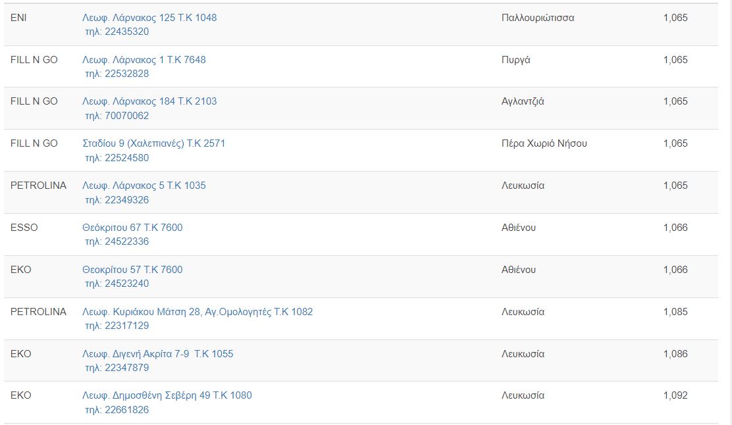
Task: Select the Θεοκρίτου 57 Τ.Κ 7600 address link
Action: (x=132, y=269)
